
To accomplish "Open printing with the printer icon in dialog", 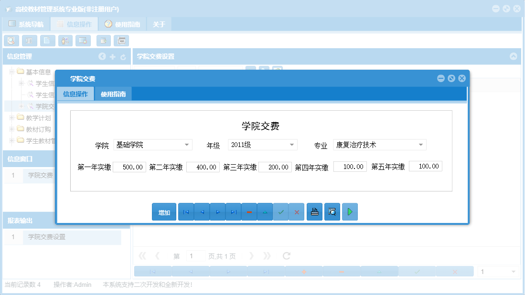I will pos(314,211).
